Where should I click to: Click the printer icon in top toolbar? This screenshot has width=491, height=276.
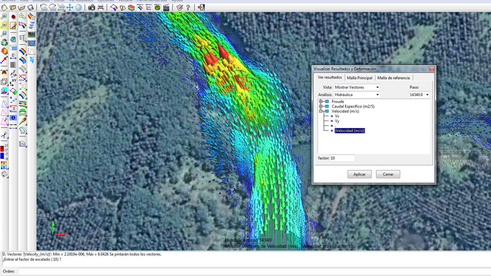[100, 8]
